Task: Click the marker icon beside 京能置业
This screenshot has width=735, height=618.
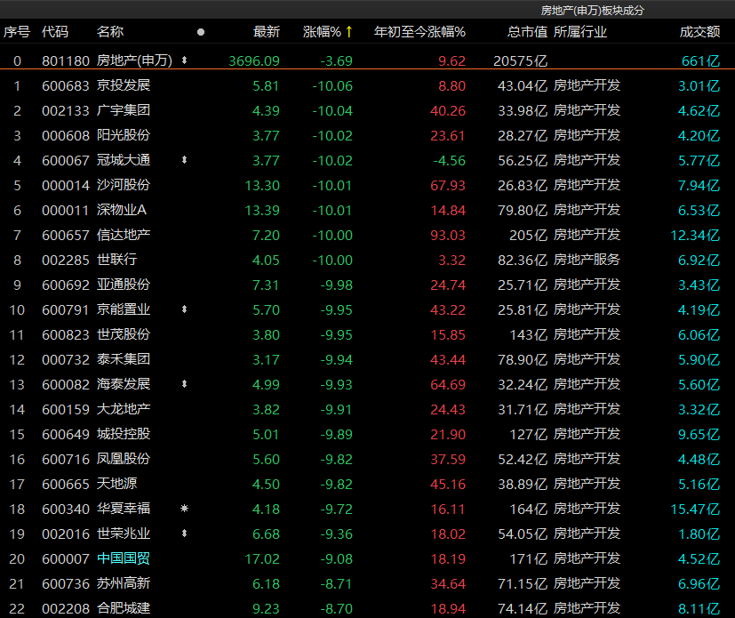Action: 184,309
